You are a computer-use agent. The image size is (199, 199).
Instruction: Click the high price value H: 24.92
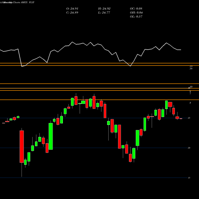pos(104,9)
